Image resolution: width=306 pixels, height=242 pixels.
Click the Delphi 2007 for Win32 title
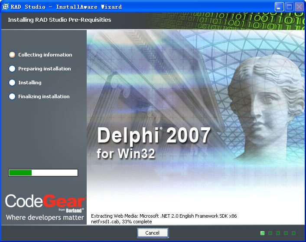tap(153, 143)
